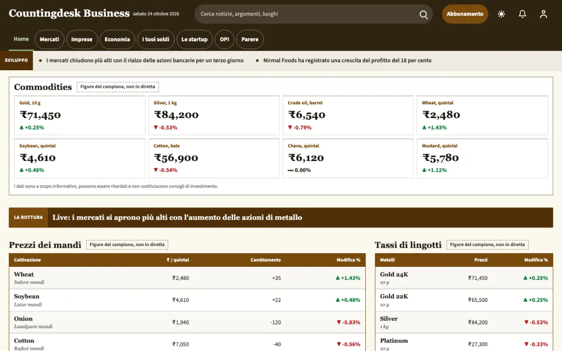Click the -5.83% onion change value

tap(348, 322)
